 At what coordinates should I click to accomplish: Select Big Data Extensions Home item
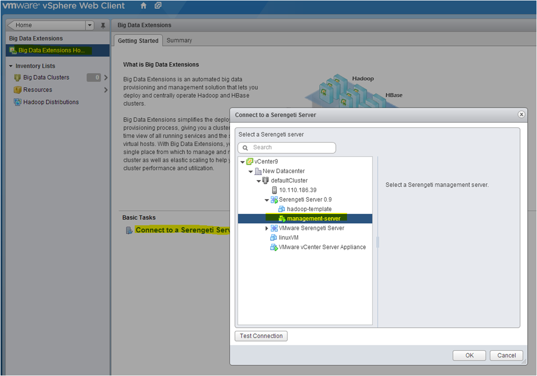(x=58, y=50)
